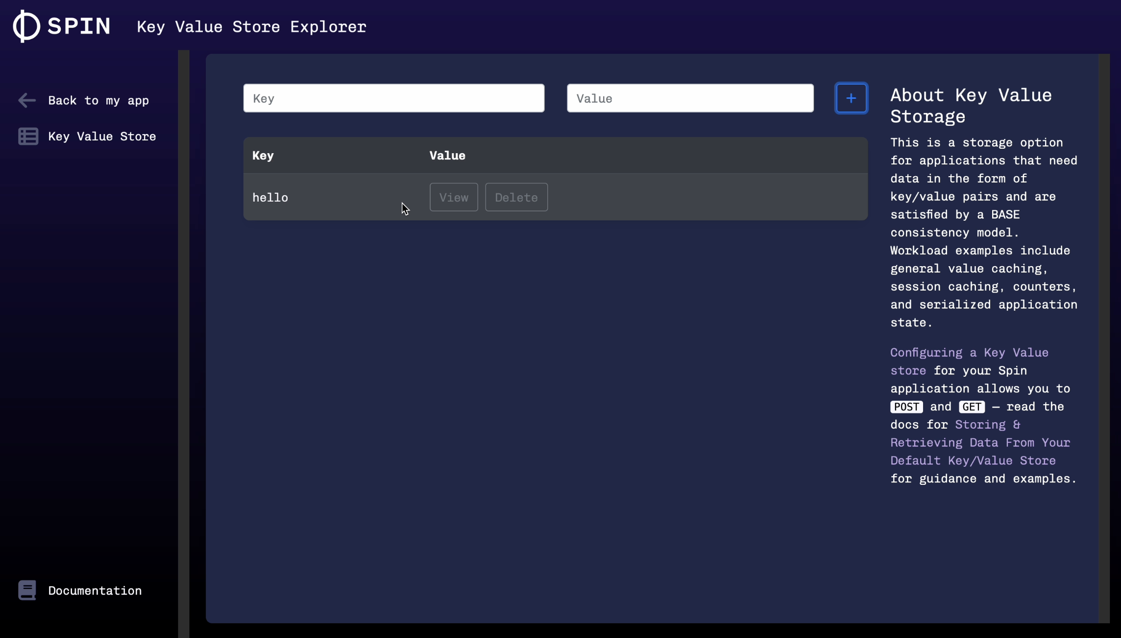The height and width of the screenshot is (638, 1121).
Task: Go back via 'Back to my app'
Action: coord(98,100)
